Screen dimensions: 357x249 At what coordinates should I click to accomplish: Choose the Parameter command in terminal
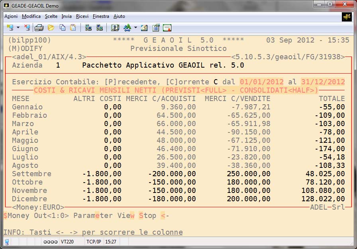[93, 216]
